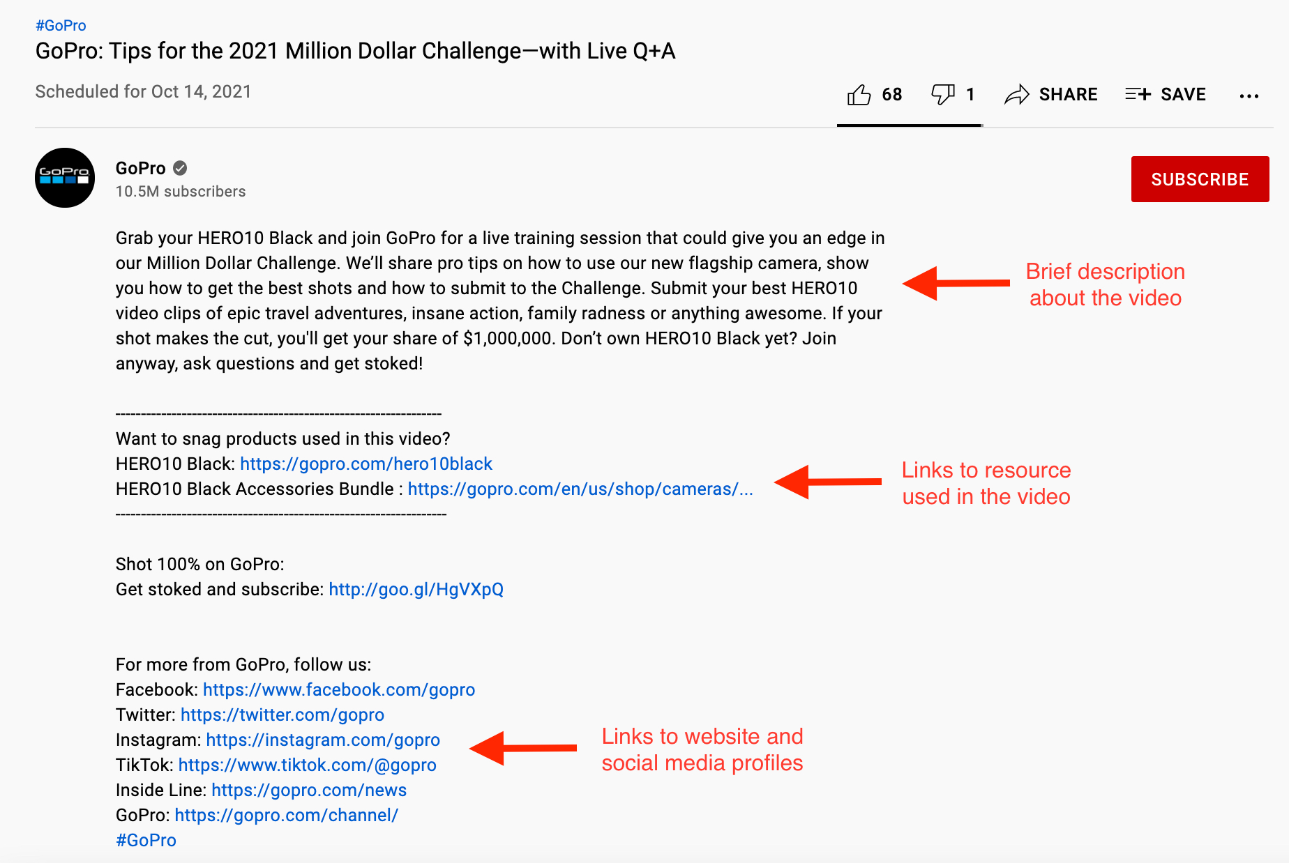Open the Facebook gopro link
1289x863 pixels.
tap(339, 689)
